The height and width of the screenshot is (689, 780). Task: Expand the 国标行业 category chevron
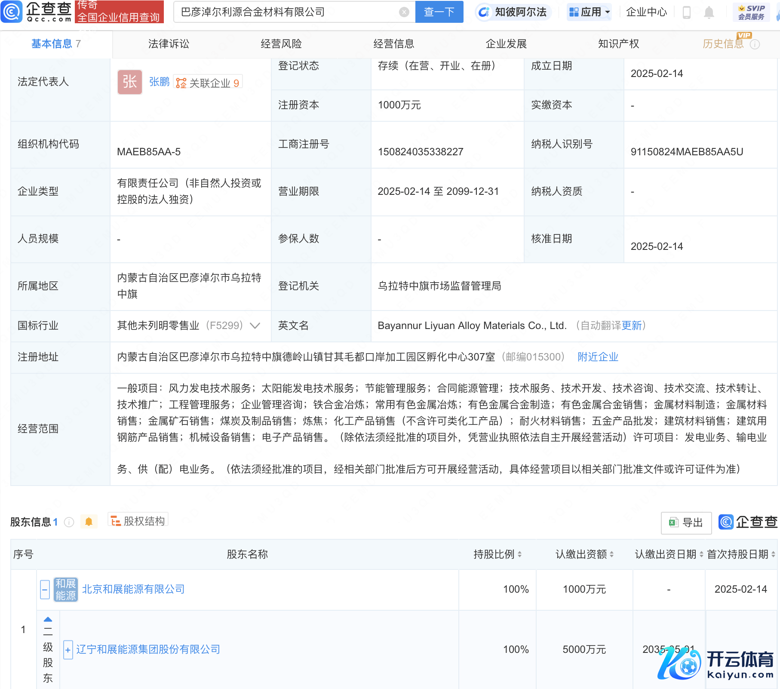255,326
